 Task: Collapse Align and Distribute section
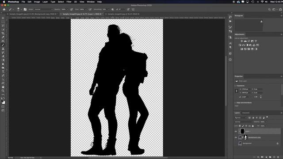pyautogui.click(x=235, y=103)
